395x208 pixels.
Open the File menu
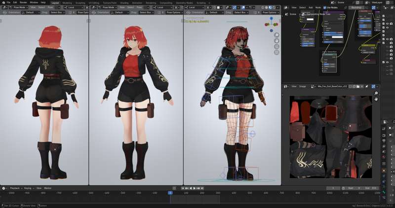click(x=8, y=2)
